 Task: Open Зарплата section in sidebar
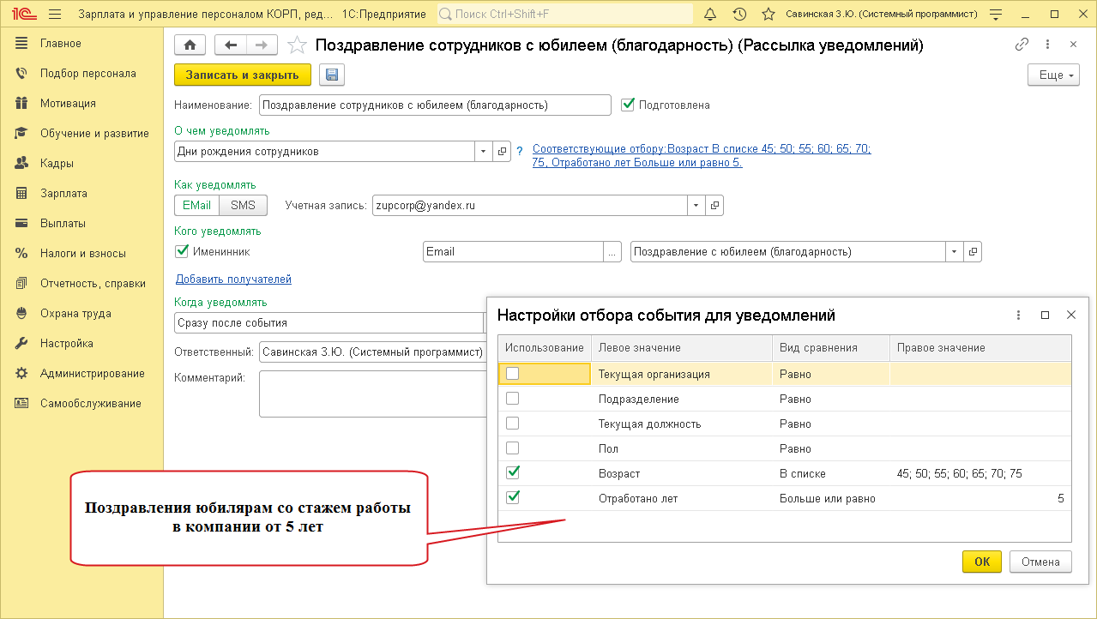63,193
